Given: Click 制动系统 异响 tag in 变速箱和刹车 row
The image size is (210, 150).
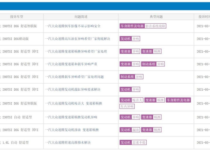Looking at the screenshot, I should tap(153, 64).
